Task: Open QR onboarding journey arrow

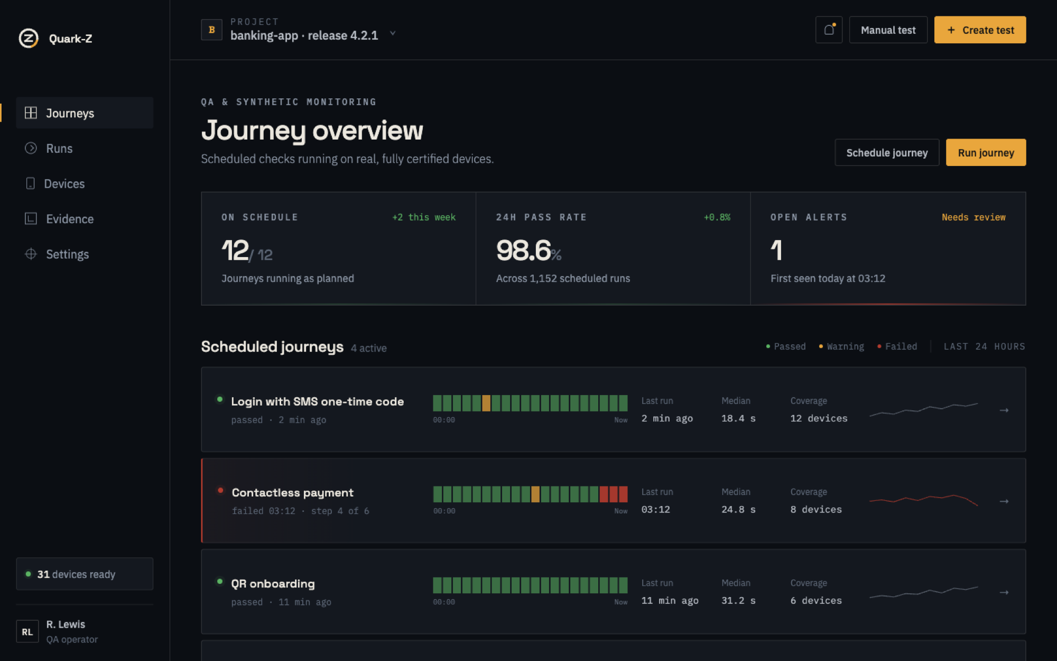Action: click(1004, 592)
